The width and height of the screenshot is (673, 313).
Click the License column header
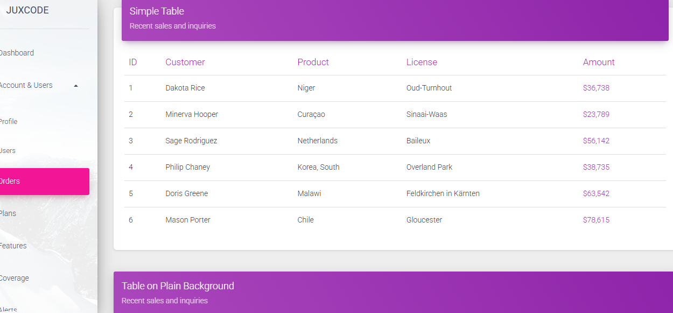422,62
